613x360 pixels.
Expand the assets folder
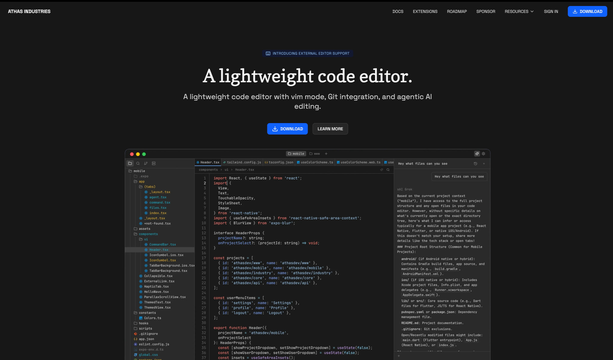pyautogui.click(x=142, y=229)
